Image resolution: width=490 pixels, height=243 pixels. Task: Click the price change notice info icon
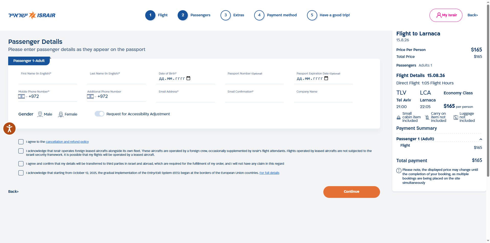point(399,171)
